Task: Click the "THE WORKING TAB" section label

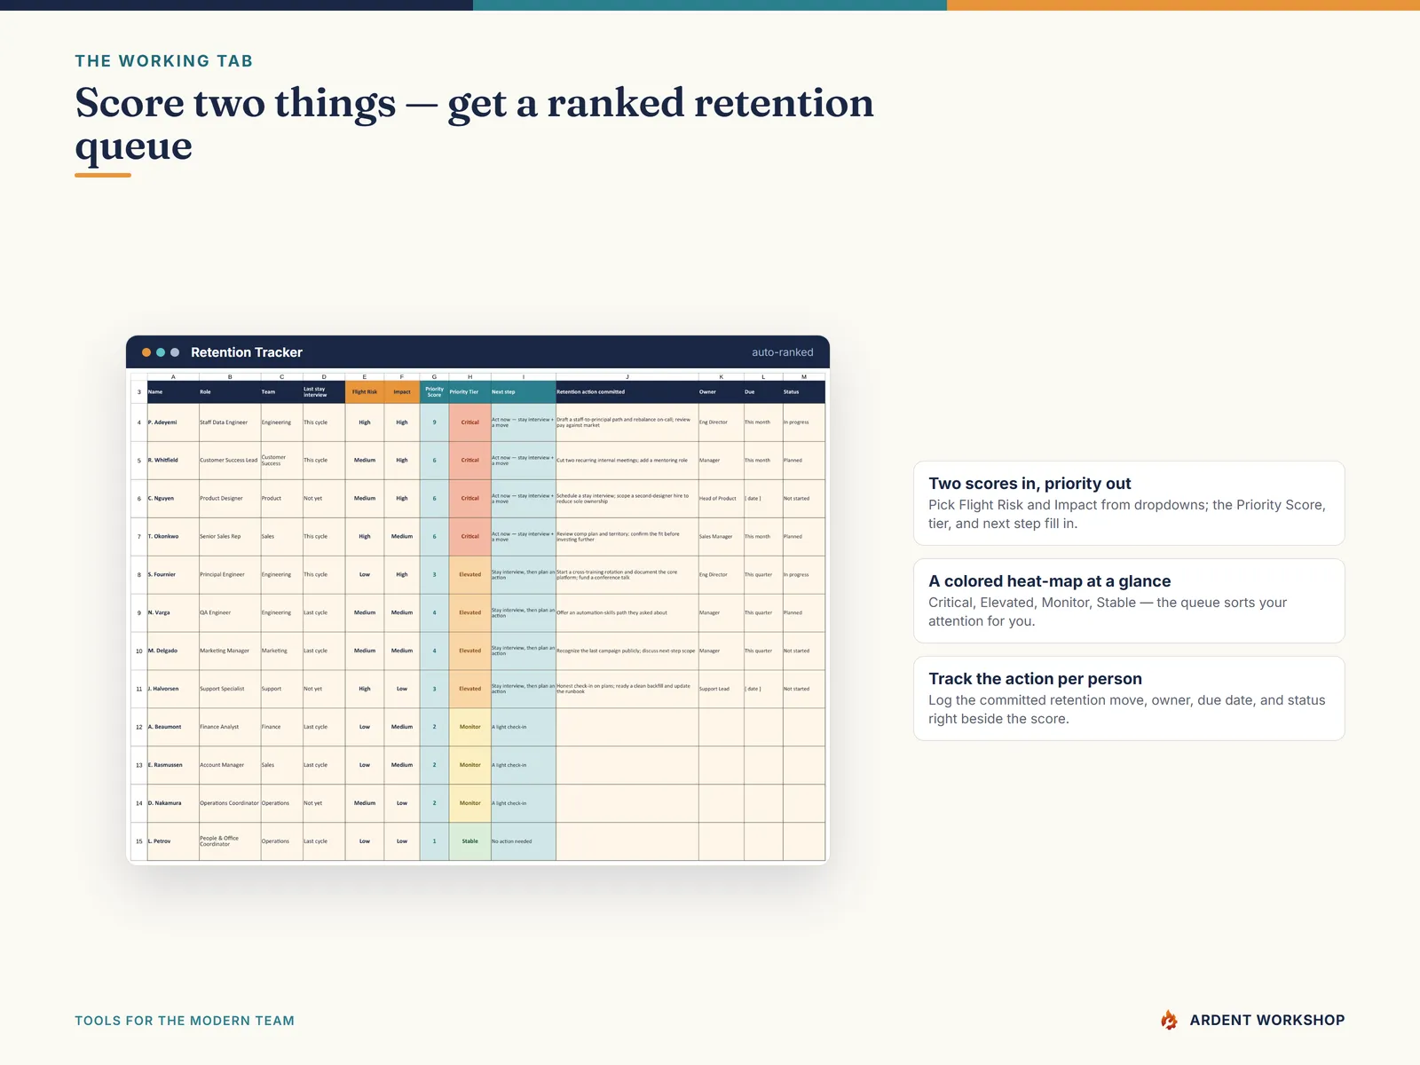Action: tap(164, 61)
